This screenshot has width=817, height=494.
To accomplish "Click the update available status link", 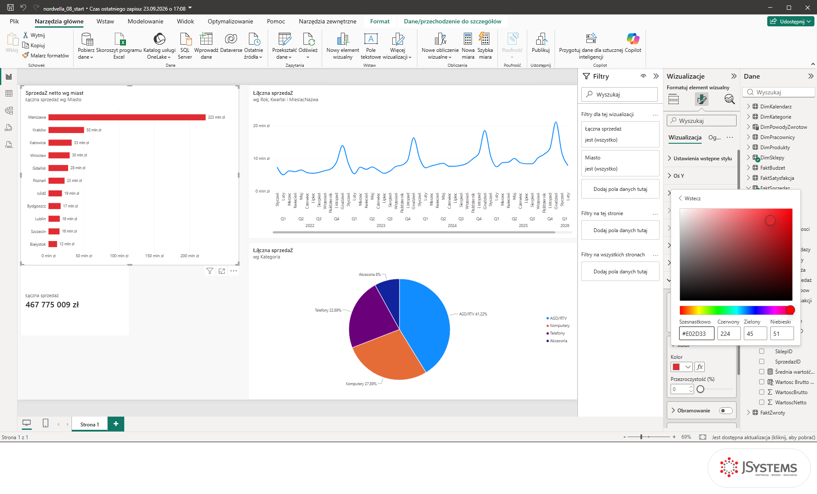I will 763,437.
